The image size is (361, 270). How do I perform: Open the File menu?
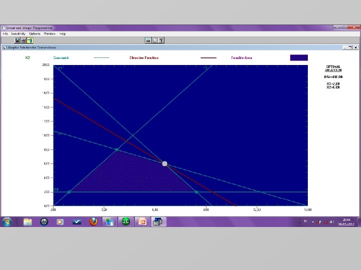tap(6, 34)
